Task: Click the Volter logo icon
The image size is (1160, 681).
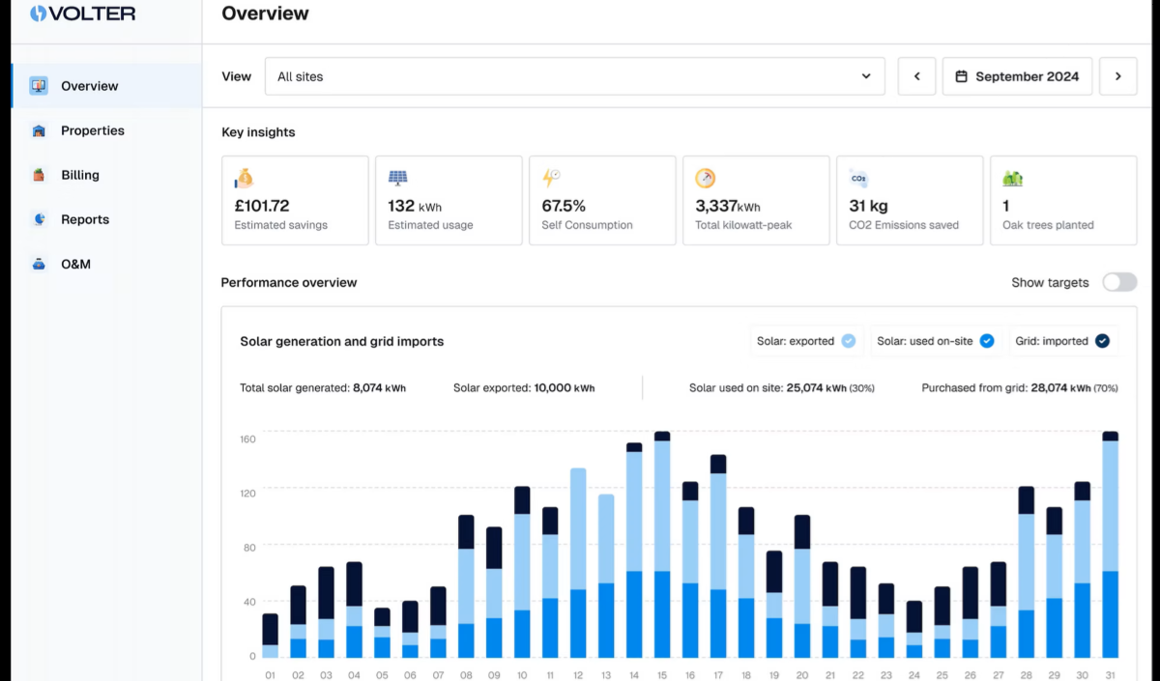Action: 38,14
